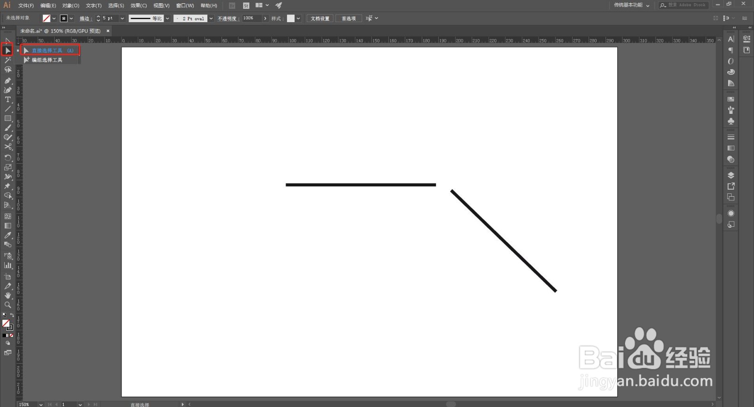Select the Eyedropper tool
This screenshot has height=407, width=754.
click(8, 235)
